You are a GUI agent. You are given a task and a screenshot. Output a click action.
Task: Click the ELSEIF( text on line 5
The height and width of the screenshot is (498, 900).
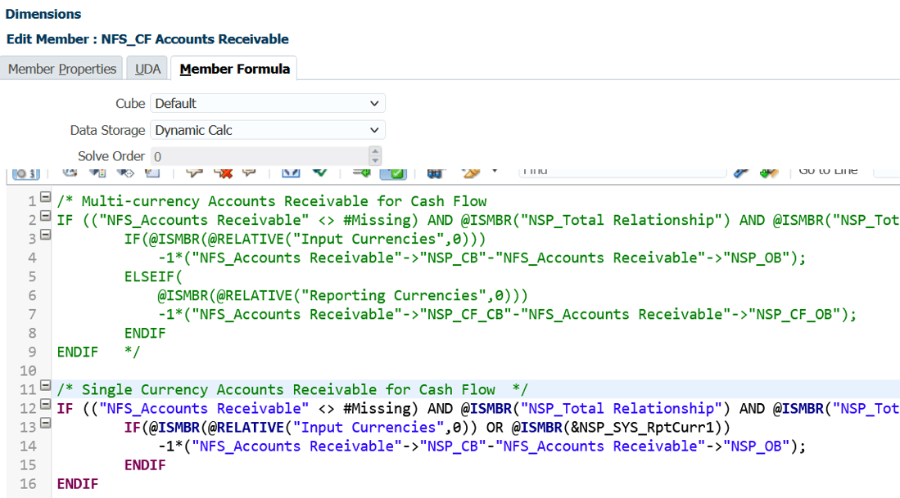[153, 276]
